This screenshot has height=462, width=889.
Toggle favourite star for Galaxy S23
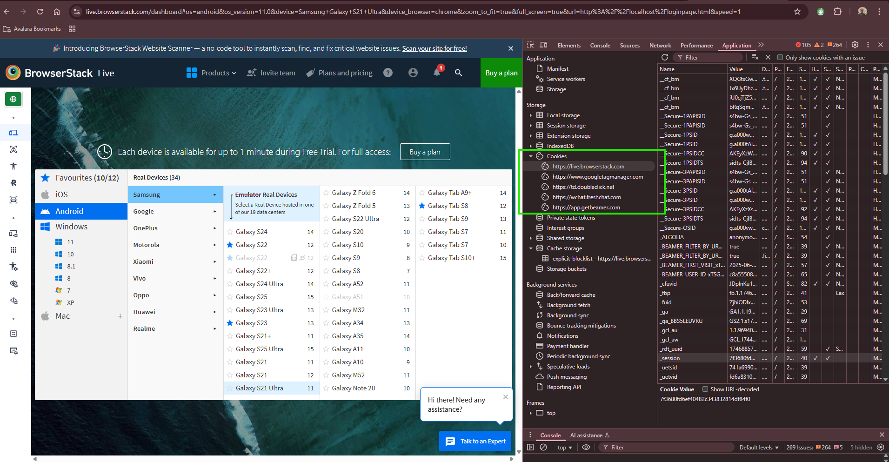pos(230,323)
